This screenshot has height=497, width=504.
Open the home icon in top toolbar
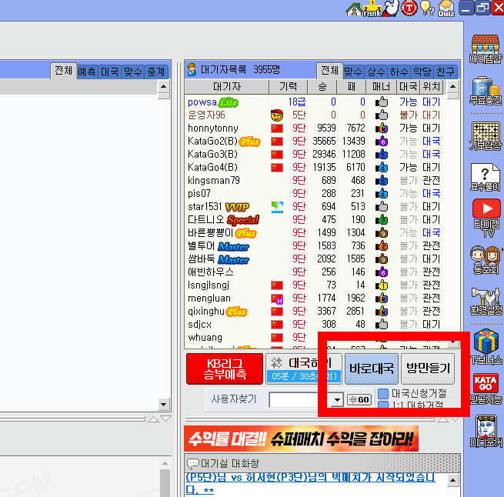(x=354, y=9)
